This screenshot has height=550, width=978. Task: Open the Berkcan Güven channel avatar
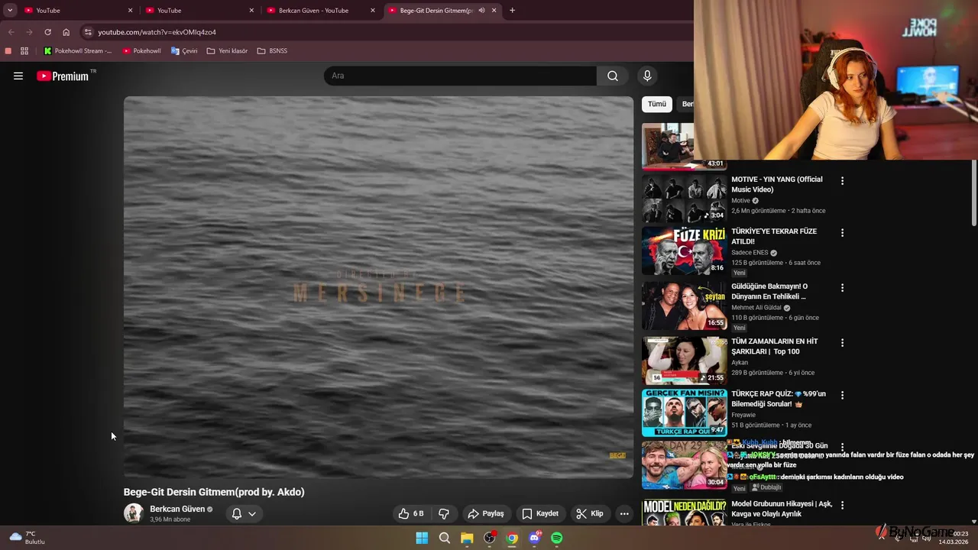(133, 513)
